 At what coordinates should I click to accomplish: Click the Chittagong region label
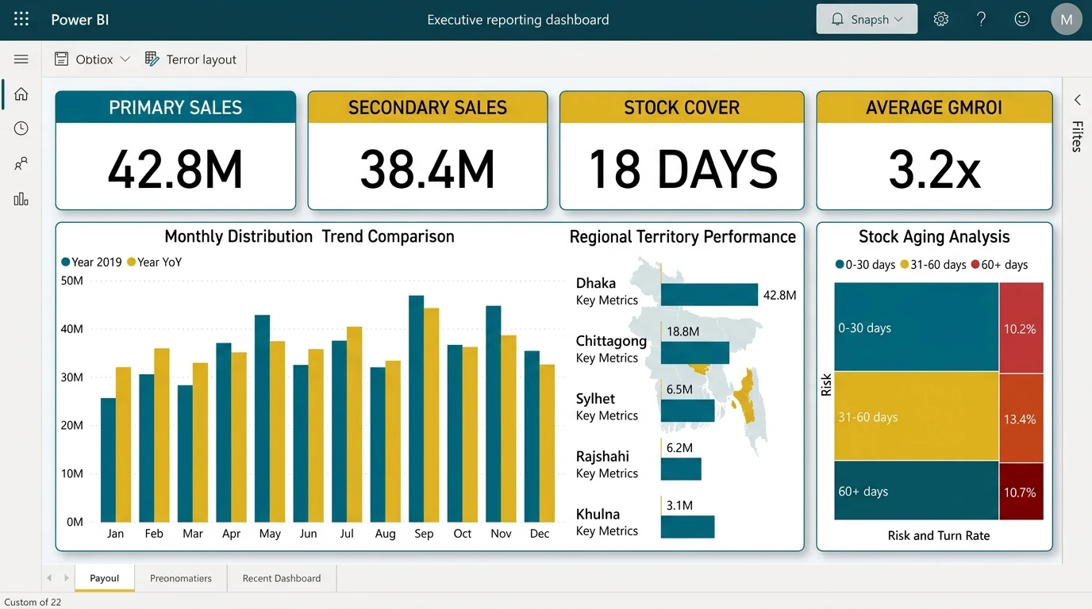tap(611, 341)
